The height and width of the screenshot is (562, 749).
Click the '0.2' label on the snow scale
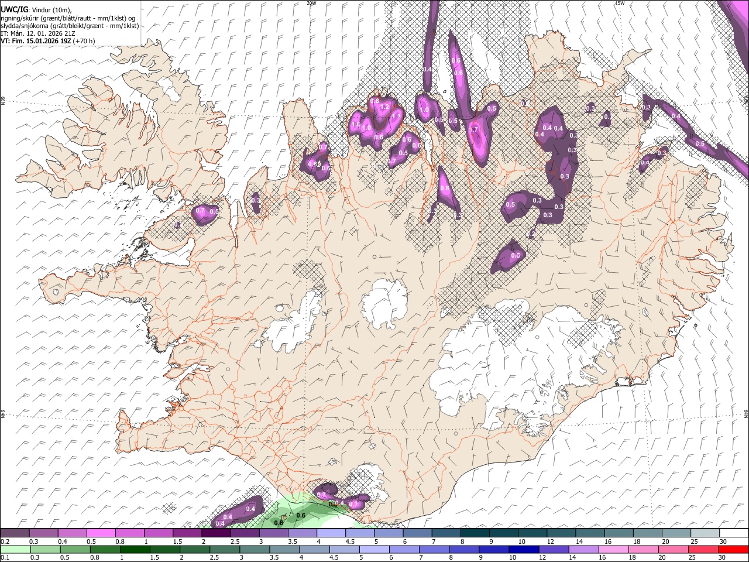click(5, 542)
